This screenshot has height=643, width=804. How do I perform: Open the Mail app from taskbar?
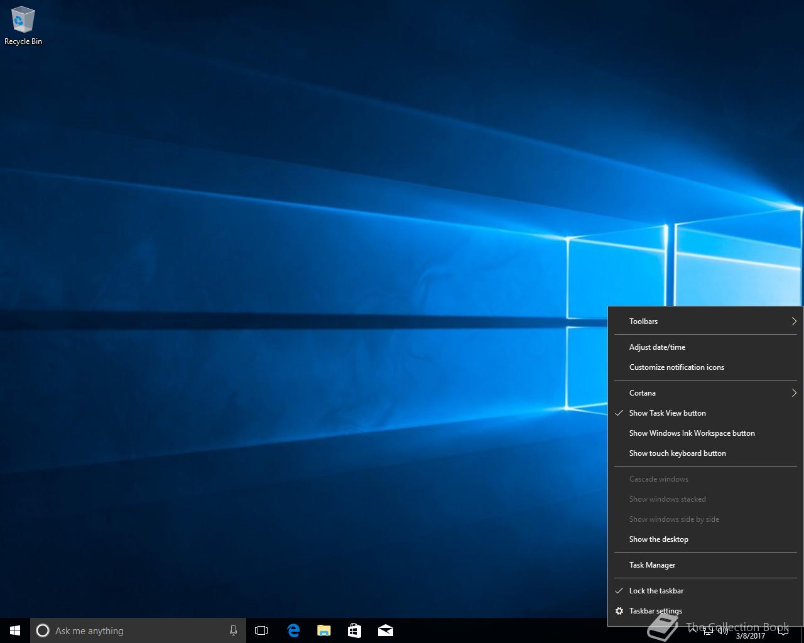[x=385, y=630]
